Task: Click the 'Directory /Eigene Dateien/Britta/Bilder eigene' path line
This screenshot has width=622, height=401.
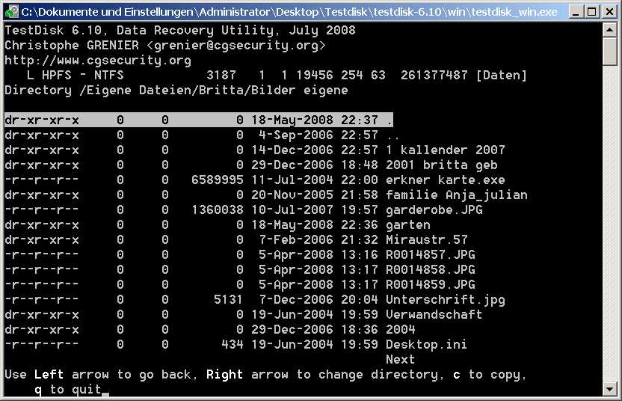Action: point(176,90)
